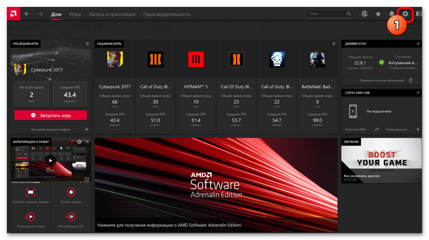
Task: Click the notifications bell icon
Action: 392,14
